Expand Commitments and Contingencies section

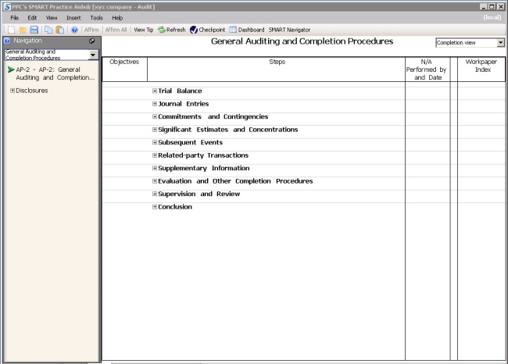pyautogui.click(x=155, y=116)
